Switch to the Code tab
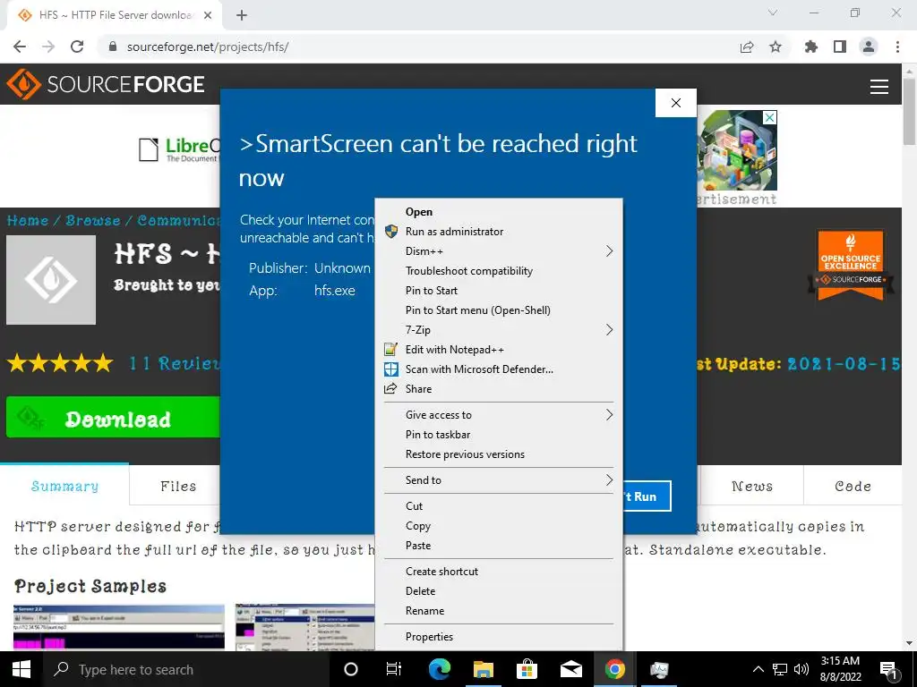 tap(853, 486)
